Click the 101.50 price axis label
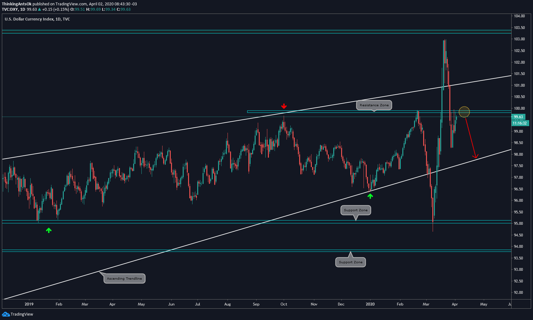 coord(519,74)
